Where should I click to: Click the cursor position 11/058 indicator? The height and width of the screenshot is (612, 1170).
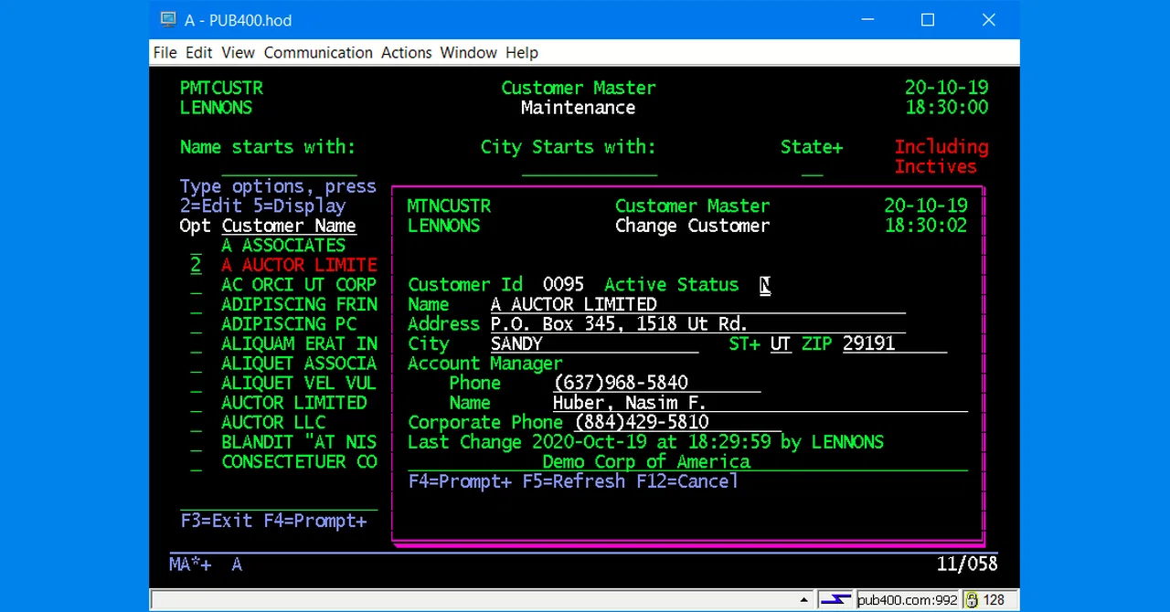pos(967,565)
